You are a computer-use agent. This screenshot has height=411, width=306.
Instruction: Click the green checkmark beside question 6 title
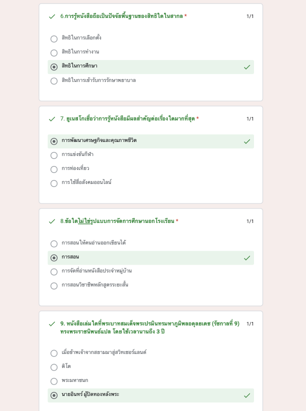click(52, 16)
